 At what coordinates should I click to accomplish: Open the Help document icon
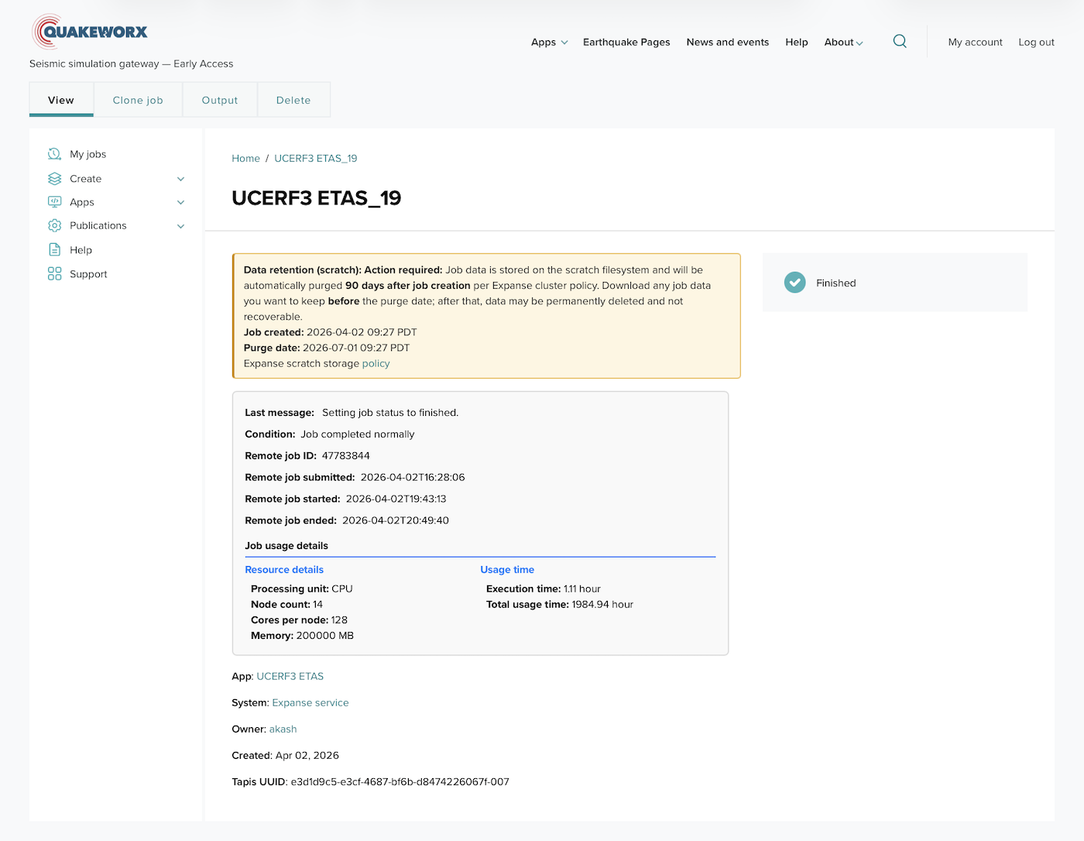pyautogui.click(x=53, y=249)
